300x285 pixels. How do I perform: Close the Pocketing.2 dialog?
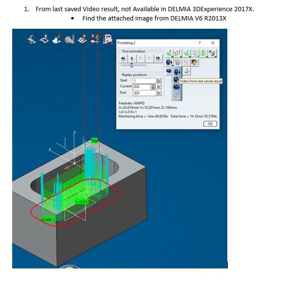click(213, 43)
